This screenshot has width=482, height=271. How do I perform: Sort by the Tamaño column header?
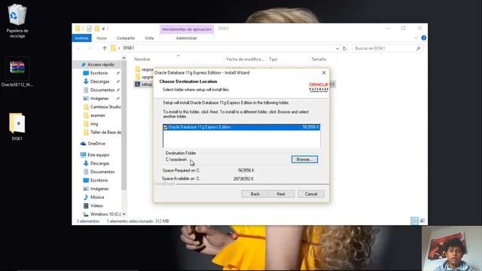click(x=319, y=59)
